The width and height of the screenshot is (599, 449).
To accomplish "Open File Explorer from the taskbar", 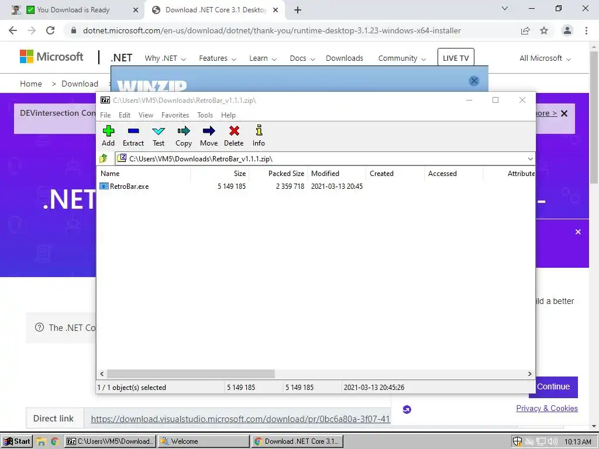I will tap(41, 441).
